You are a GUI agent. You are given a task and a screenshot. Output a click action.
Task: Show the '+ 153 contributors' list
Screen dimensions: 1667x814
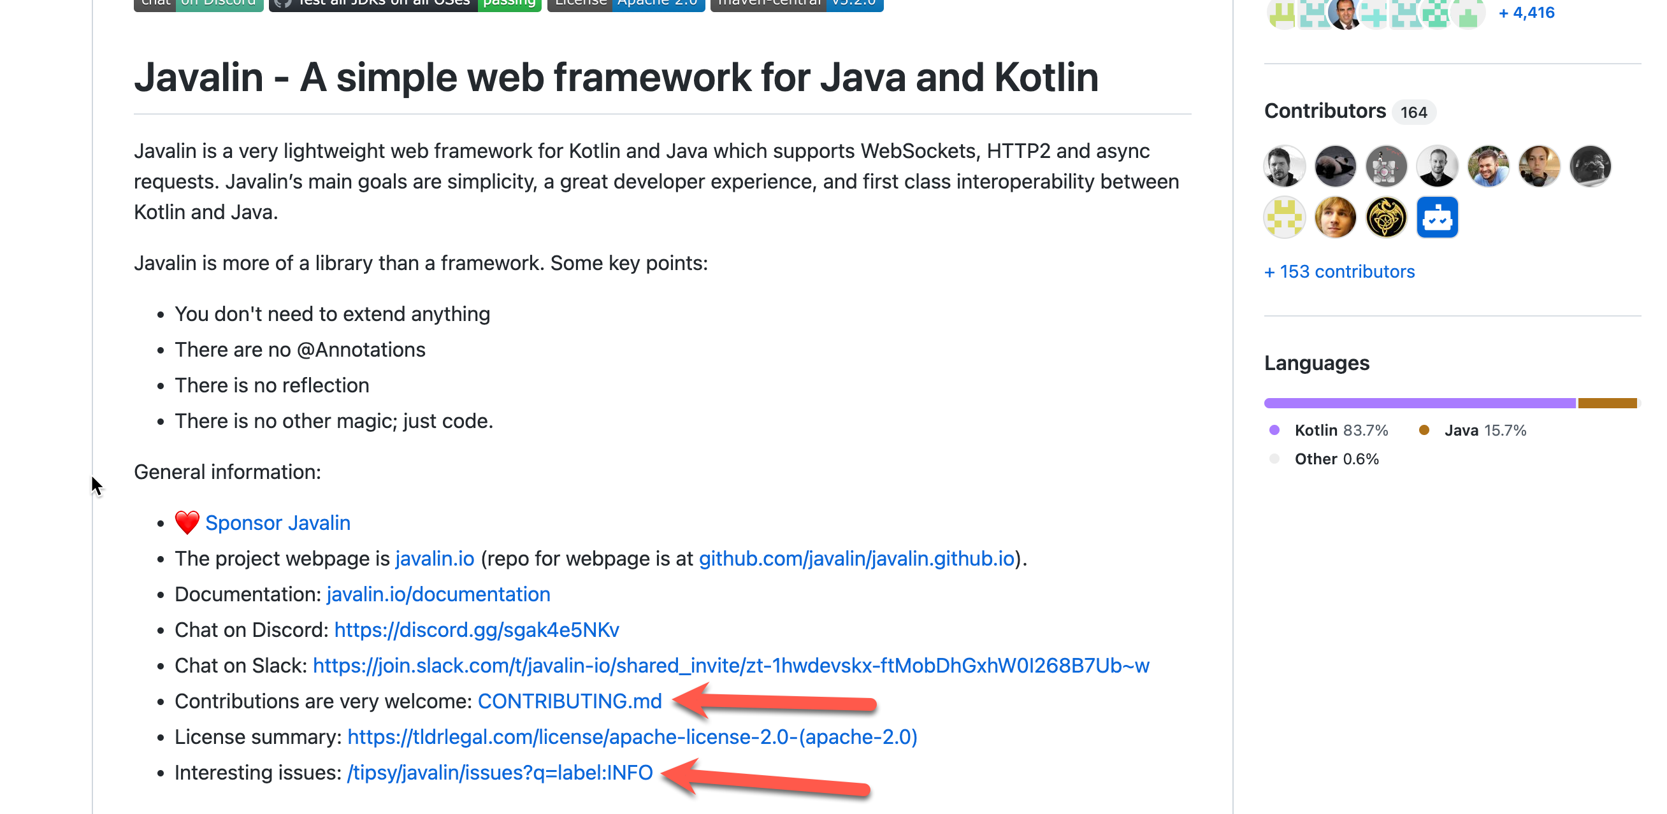pyautogui.click(x=1339, y=272)
